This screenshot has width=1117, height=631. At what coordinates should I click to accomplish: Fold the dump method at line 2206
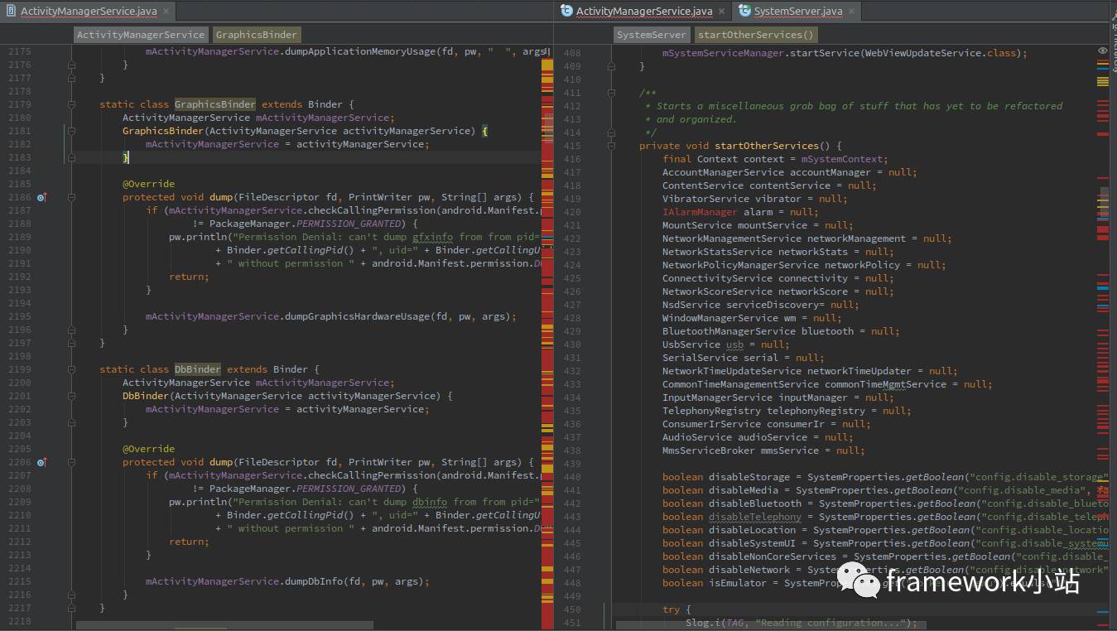coord(72,462)
